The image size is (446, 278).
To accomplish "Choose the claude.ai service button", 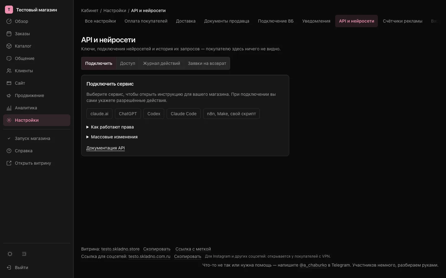I will 99,114.
